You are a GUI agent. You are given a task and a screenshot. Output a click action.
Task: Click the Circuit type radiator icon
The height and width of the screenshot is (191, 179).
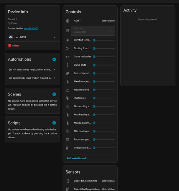coord(67,31)
